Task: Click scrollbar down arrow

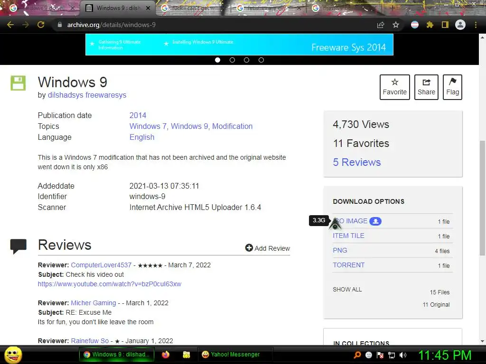Action: (x=482, y=341)
